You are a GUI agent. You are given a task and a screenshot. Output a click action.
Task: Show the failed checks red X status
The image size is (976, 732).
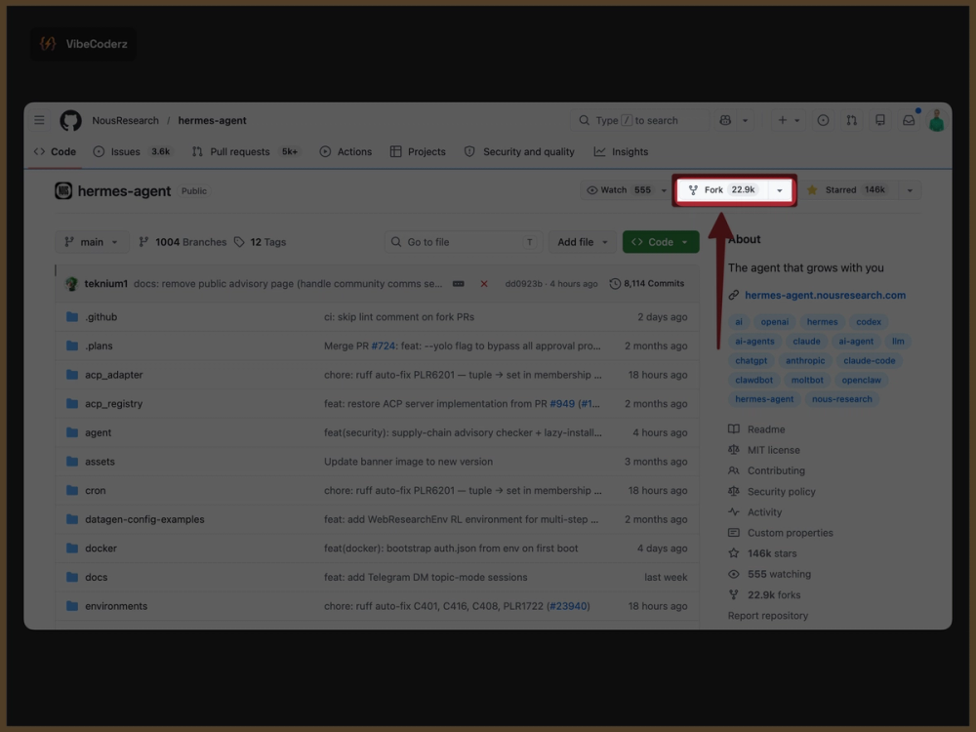coord(484,284)
